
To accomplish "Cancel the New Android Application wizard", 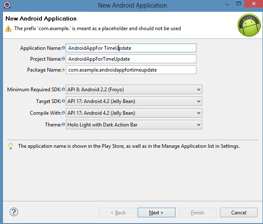I will pos(238,213).
